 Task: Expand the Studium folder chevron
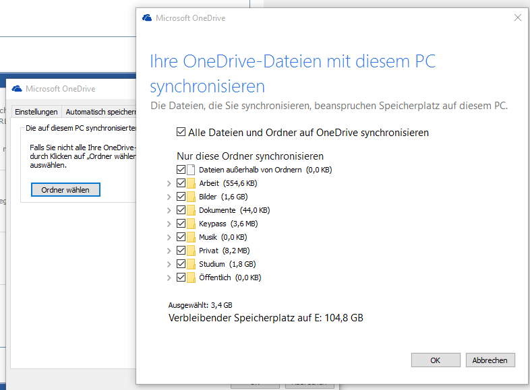pyautogui.click(x=169, y=265)
